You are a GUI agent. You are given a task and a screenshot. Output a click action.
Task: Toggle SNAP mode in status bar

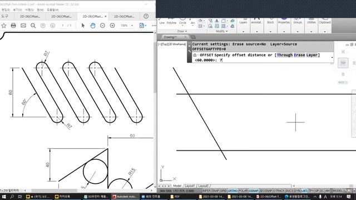pyautogui.click(x=215, y=191)
